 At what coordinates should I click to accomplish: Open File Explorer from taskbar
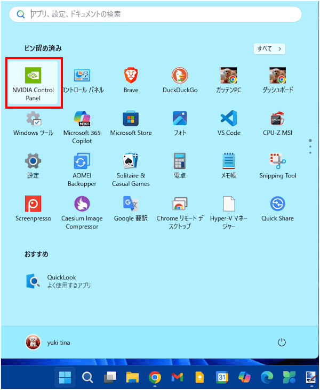(x=132, y=377)
